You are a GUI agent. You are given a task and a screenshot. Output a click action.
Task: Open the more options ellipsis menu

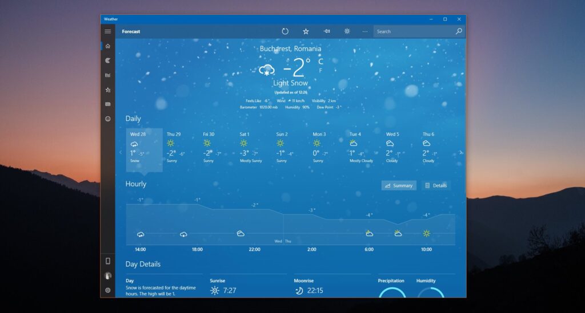[x=365, y=31]
